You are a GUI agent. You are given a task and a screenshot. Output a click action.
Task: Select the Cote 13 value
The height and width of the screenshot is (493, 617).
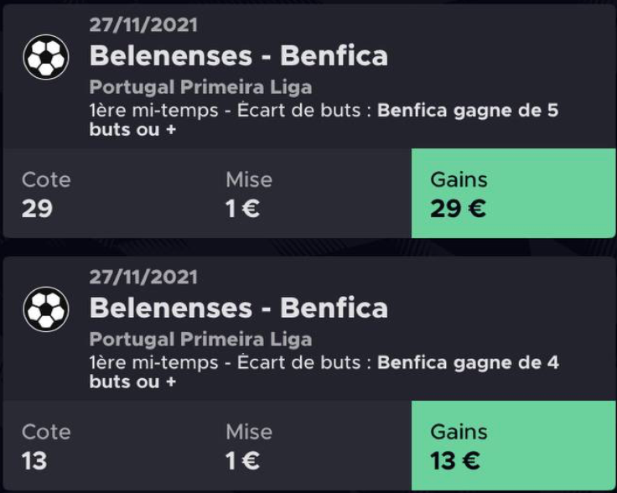click(x=34, y=461)
